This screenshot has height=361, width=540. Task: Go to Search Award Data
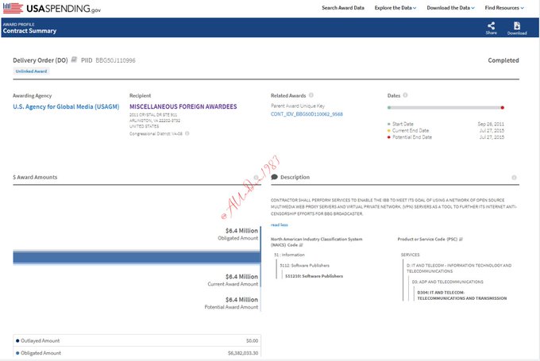click(x=342, y=8)
